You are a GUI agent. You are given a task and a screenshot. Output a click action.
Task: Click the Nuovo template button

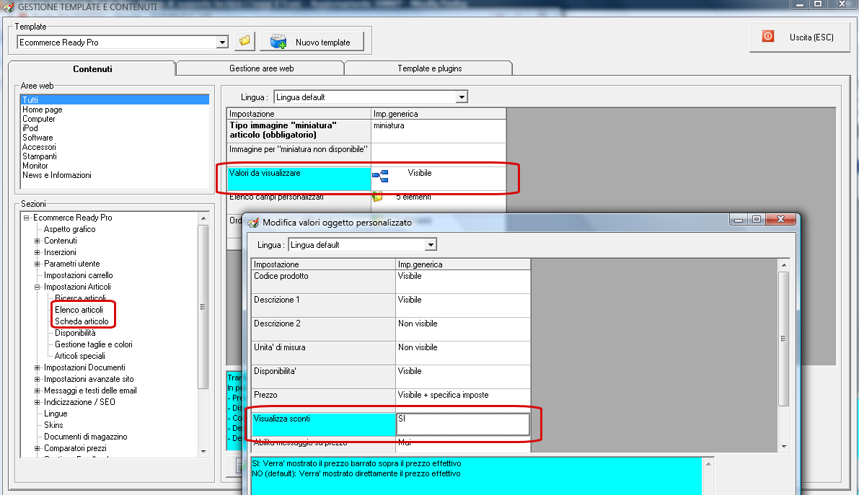(312, 42)
